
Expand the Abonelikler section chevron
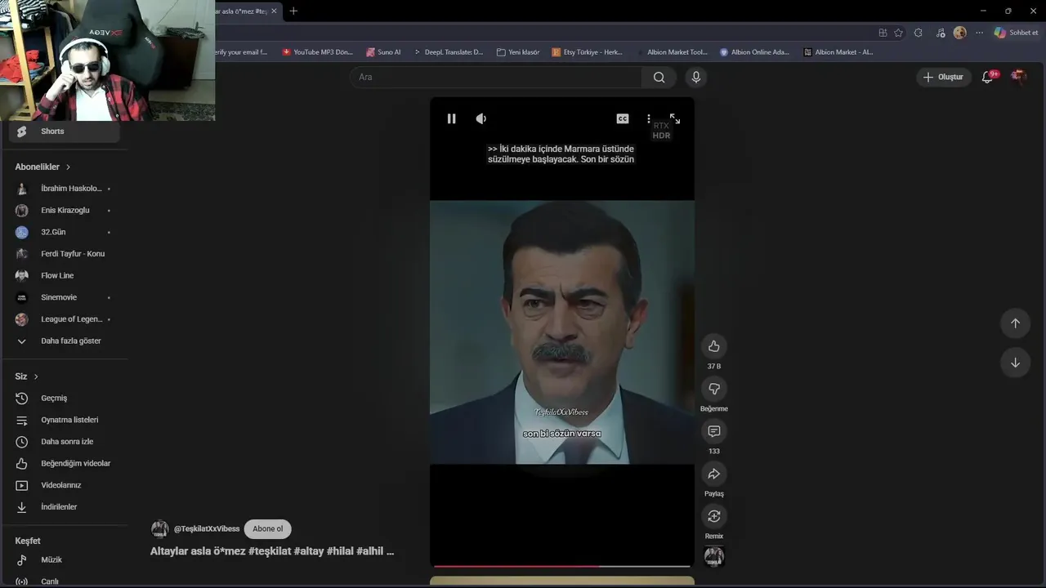(68, 167)
